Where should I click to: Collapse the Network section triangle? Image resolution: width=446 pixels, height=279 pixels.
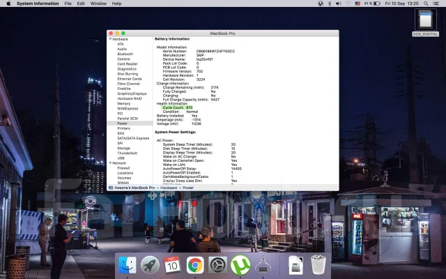click(110, 163)
